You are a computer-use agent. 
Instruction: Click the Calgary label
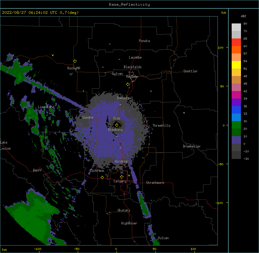point(120,181)
